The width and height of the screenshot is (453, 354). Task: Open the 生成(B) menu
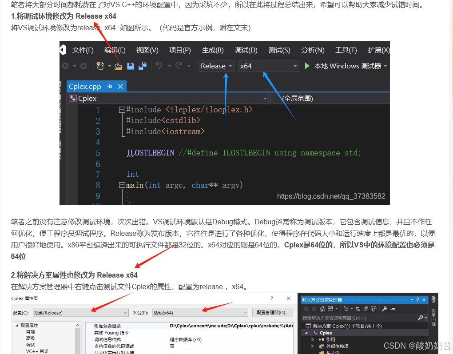[x=213, y=50]
